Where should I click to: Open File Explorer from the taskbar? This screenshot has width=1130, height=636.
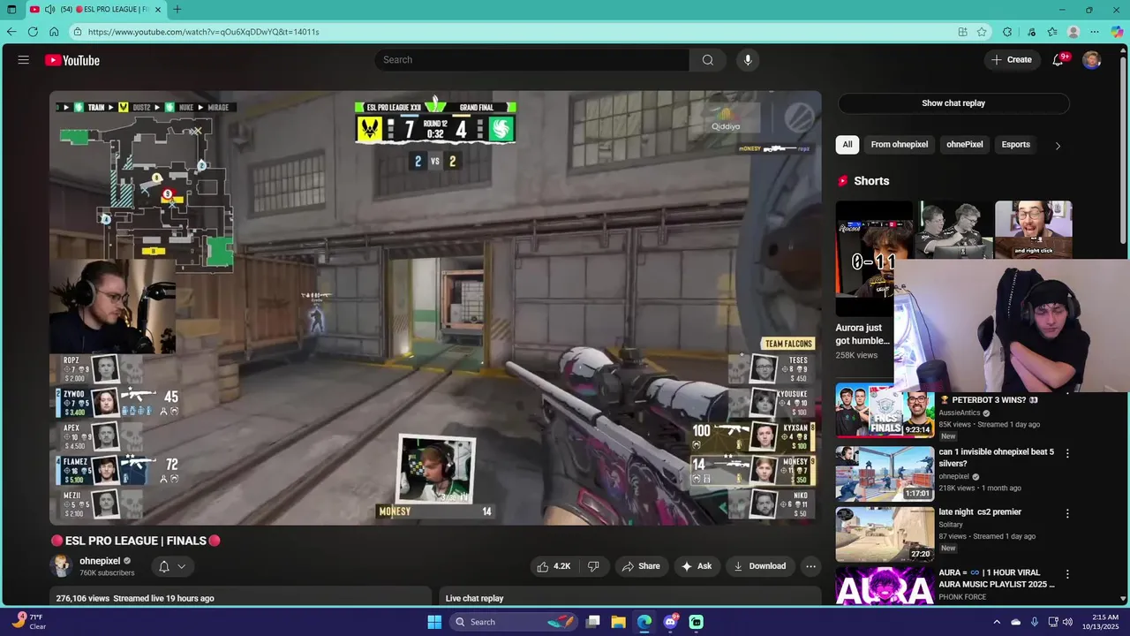click(619, 622)
